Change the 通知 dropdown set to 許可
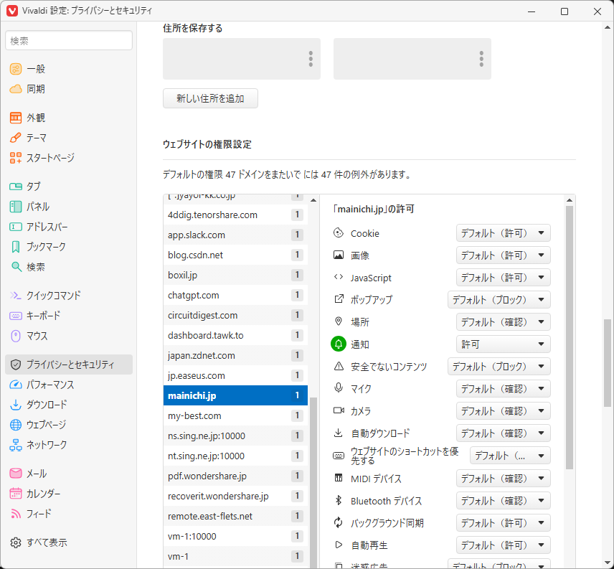Viewport: 614px width, 569px height. pos(504,344)
